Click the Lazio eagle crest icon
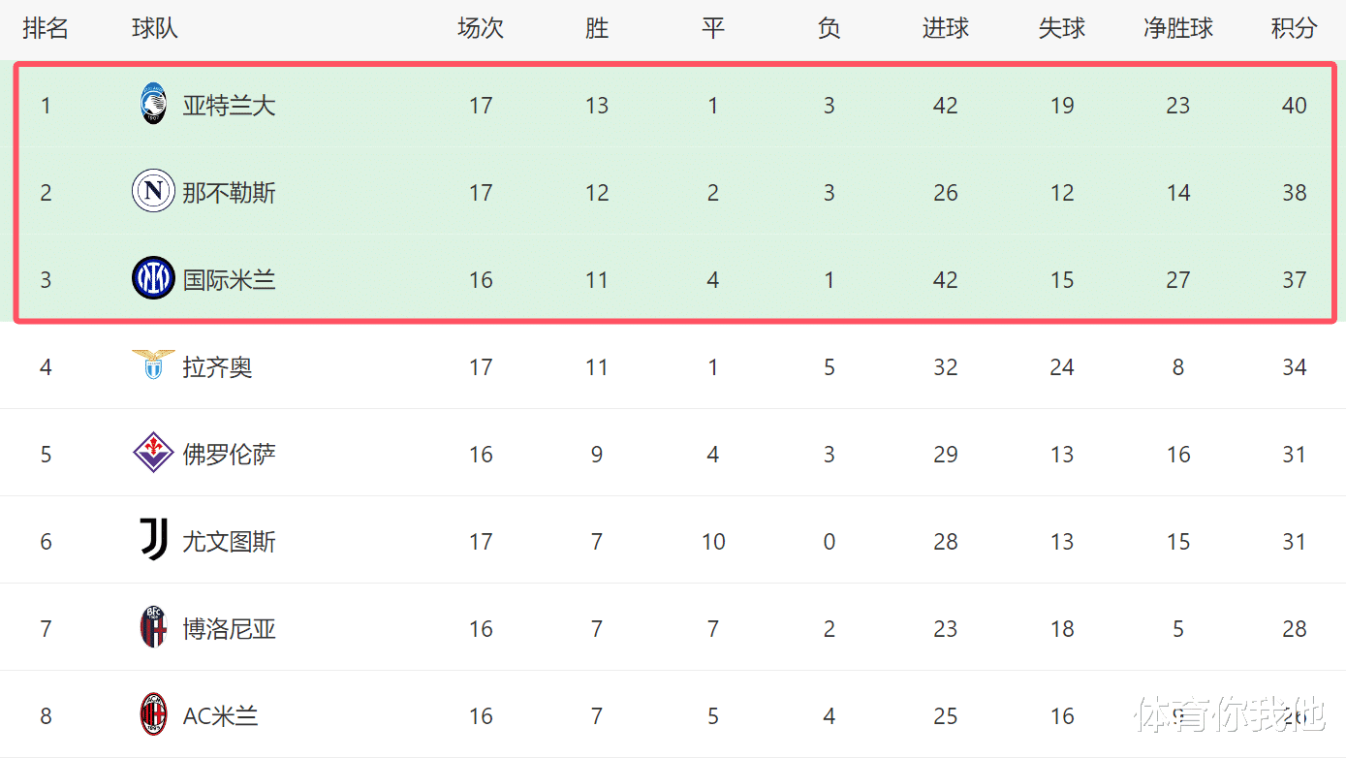Image resolution: width=1346 pixels, height=759 pixels. 153,364
